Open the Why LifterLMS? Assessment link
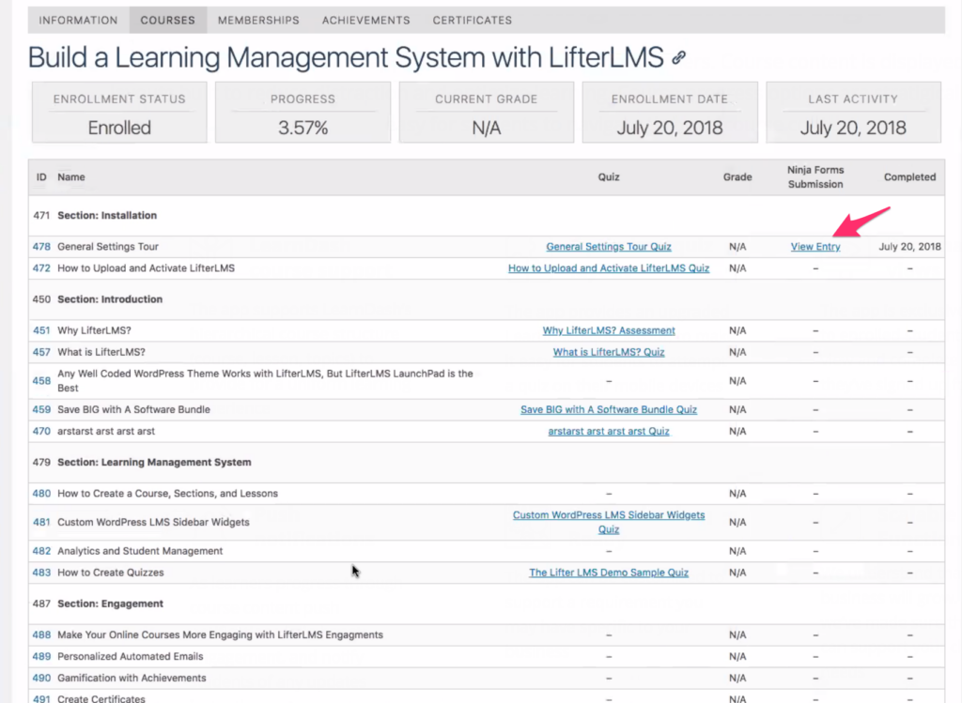The image size is (962, 703). click(609, 330)
